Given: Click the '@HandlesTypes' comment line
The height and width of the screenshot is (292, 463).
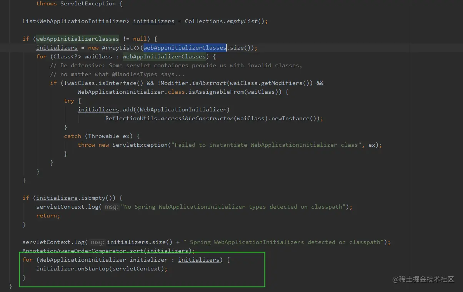Looking at the screenshot, I should pos(117,74).
